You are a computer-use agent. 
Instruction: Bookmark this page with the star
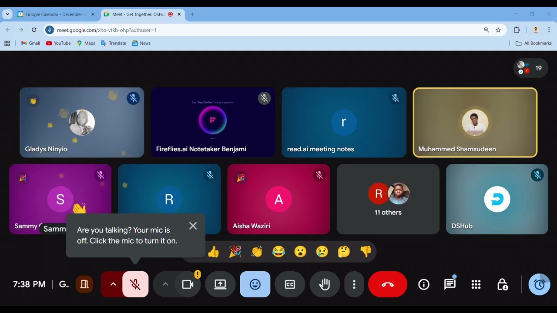click(498, 30)
